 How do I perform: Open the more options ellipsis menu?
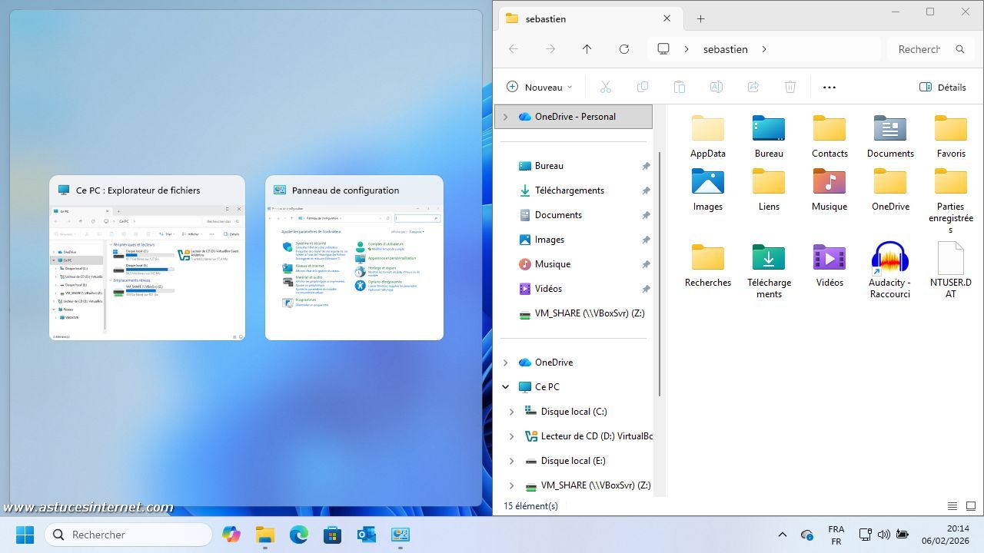[x=829, y=87]
